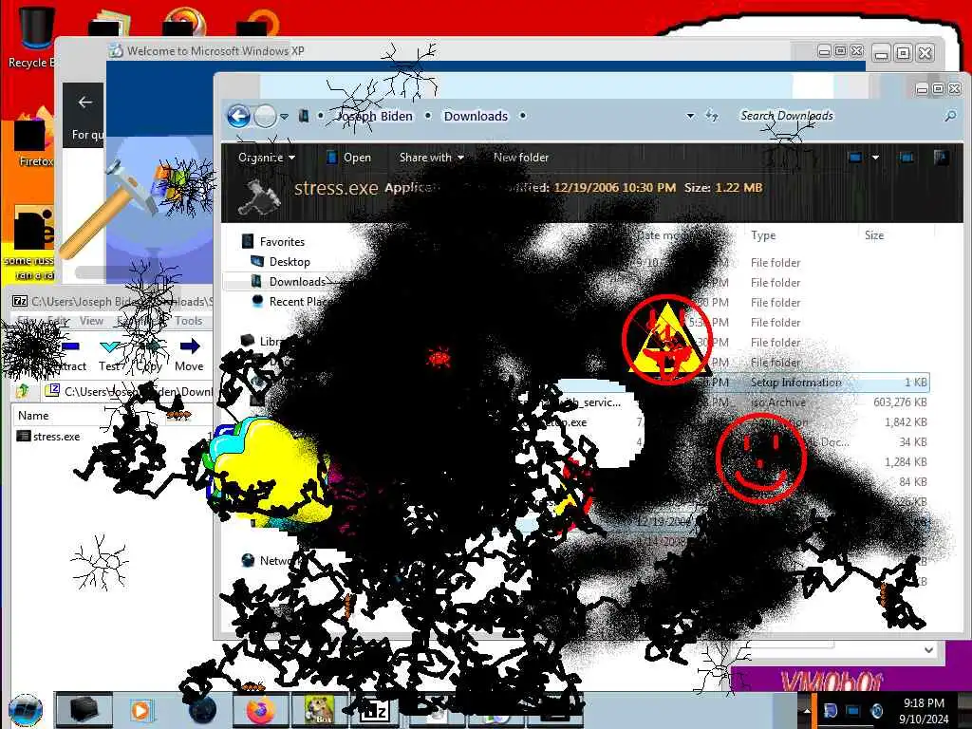The height and width of the screenshot is (729, 972).
Task: Open the Recycle Bin desktop icon
Action: tap(31, 38)
